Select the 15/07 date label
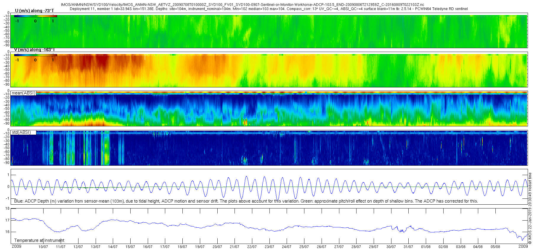The width and height of the screenshot is (533, 251). 130,247
